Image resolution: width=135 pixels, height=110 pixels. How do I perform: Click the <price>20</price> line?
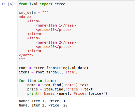click(54, 47)
